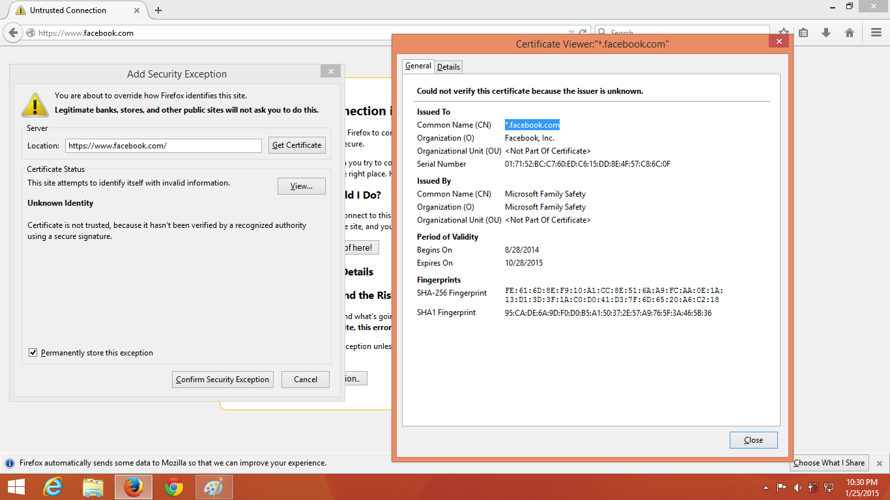This screenshot has width=890, height=500.
Task: Open the network tray icon
Action: point(829,487)
